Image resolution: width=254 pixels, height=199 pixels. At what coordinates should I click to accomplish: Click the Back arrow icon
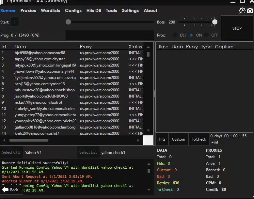(x=5, y=190)
